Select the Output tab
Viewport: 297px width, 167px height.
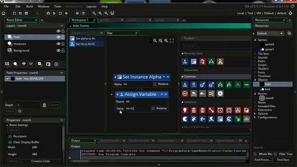click(76, 141)
